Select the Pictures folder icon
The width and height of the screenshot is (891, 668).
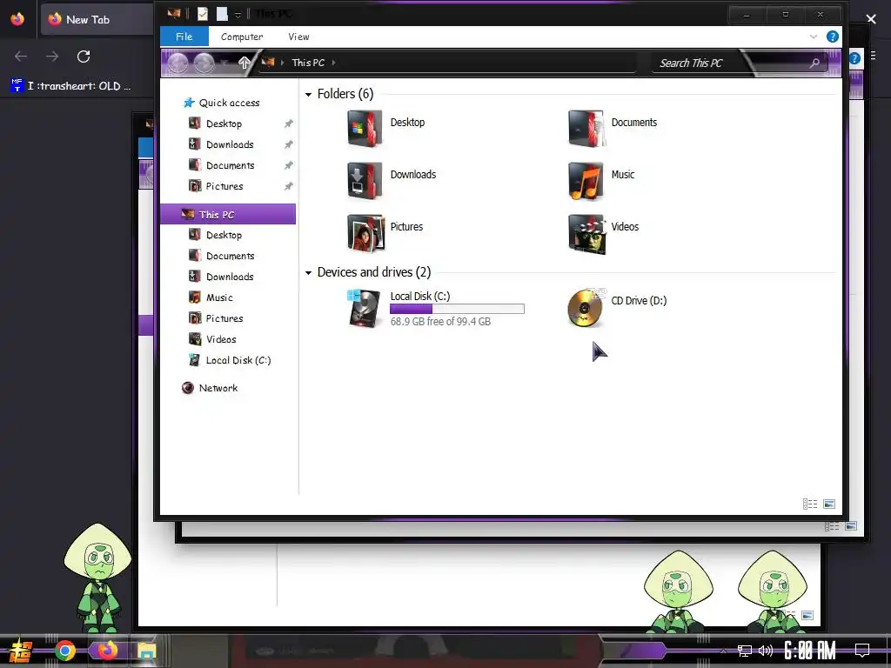pos(365,233)
